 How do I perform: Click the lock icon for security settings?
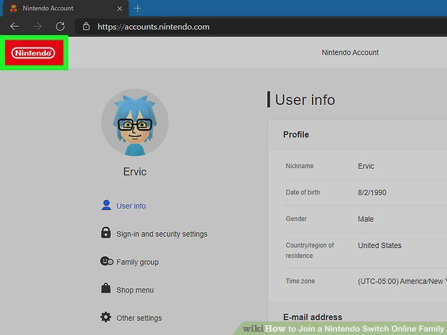pos(106,233)
